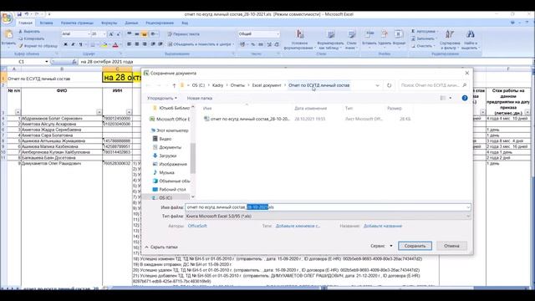Toggle bold formatting in Excel ribbon

65,44
